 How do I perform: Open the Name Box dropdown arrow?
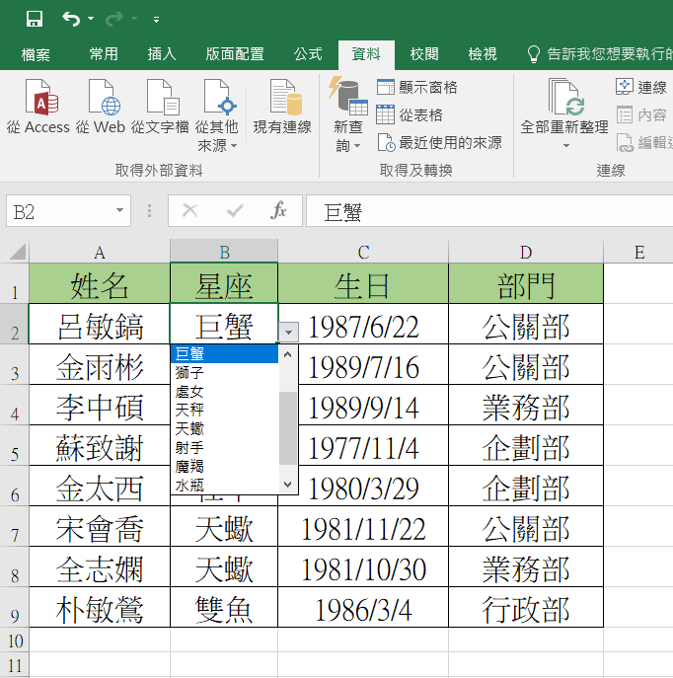(x=119, y=210)
